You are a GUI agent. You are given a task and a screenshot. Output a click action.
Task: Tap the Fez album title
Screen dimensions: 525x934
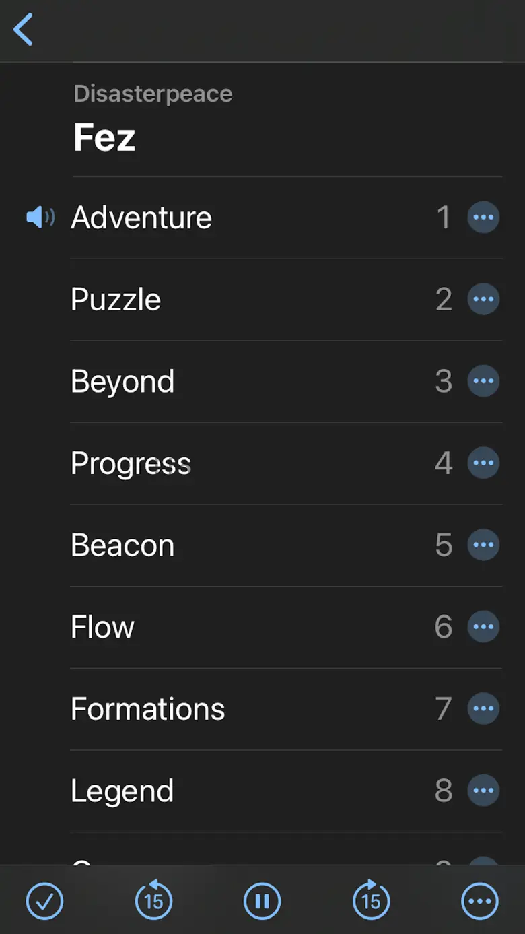104,137
